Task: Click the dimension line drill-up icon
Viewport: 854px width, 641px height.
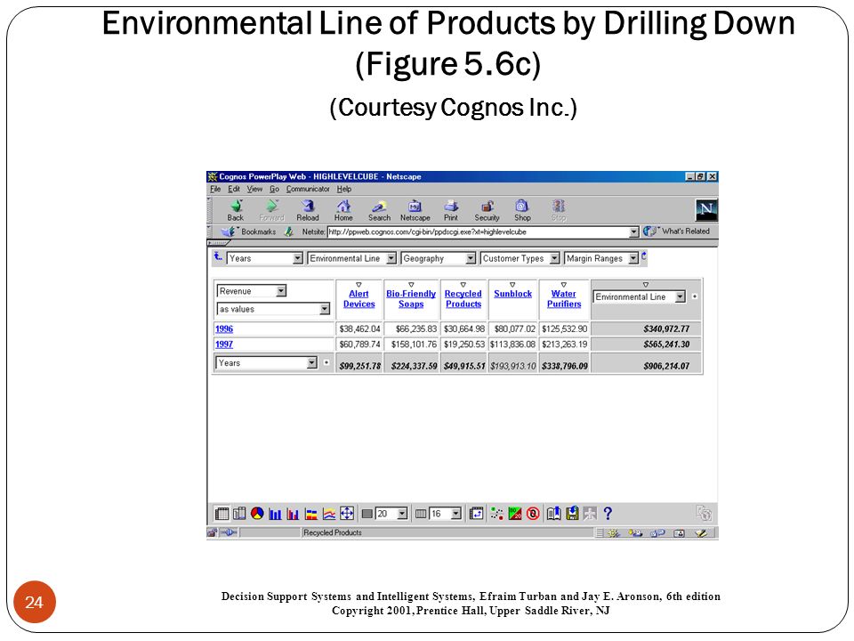Action: [218, 256]
